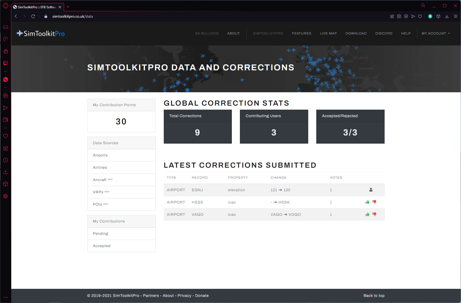
Task: Go back to previous page
Action: pos(16,16)
